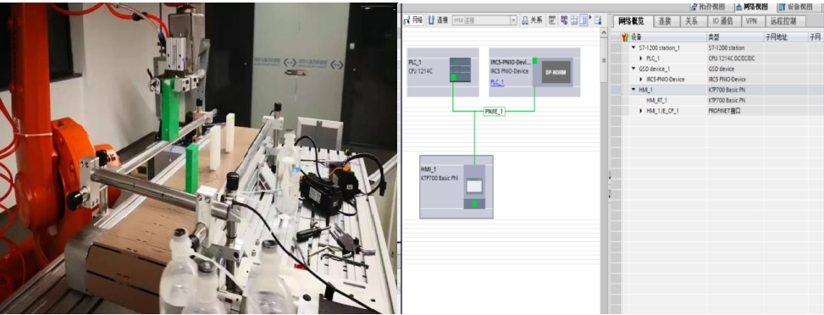Switch to the IO 通信 tab
The image size is (824, 315).
click(x=723, y=21)
